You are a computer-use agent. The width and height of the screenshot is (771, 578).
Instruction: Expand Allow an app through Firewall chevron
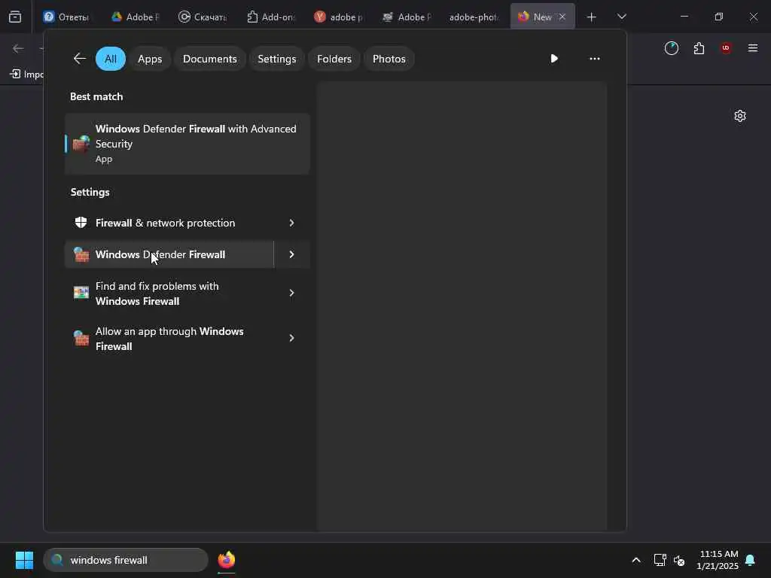[291, 338]
